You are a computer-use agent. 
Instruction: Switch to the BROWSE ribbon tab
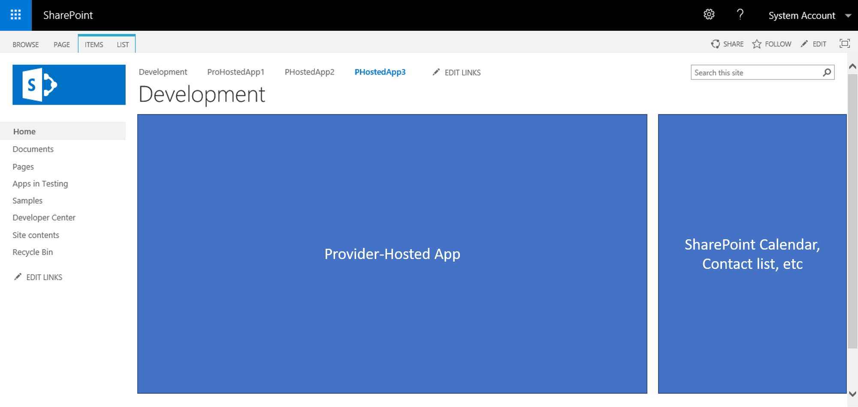(x=26, y=45)
